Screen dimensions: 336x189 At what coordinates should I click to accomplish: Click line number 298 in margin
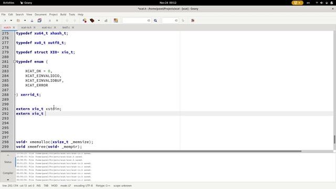pos(5,142)
